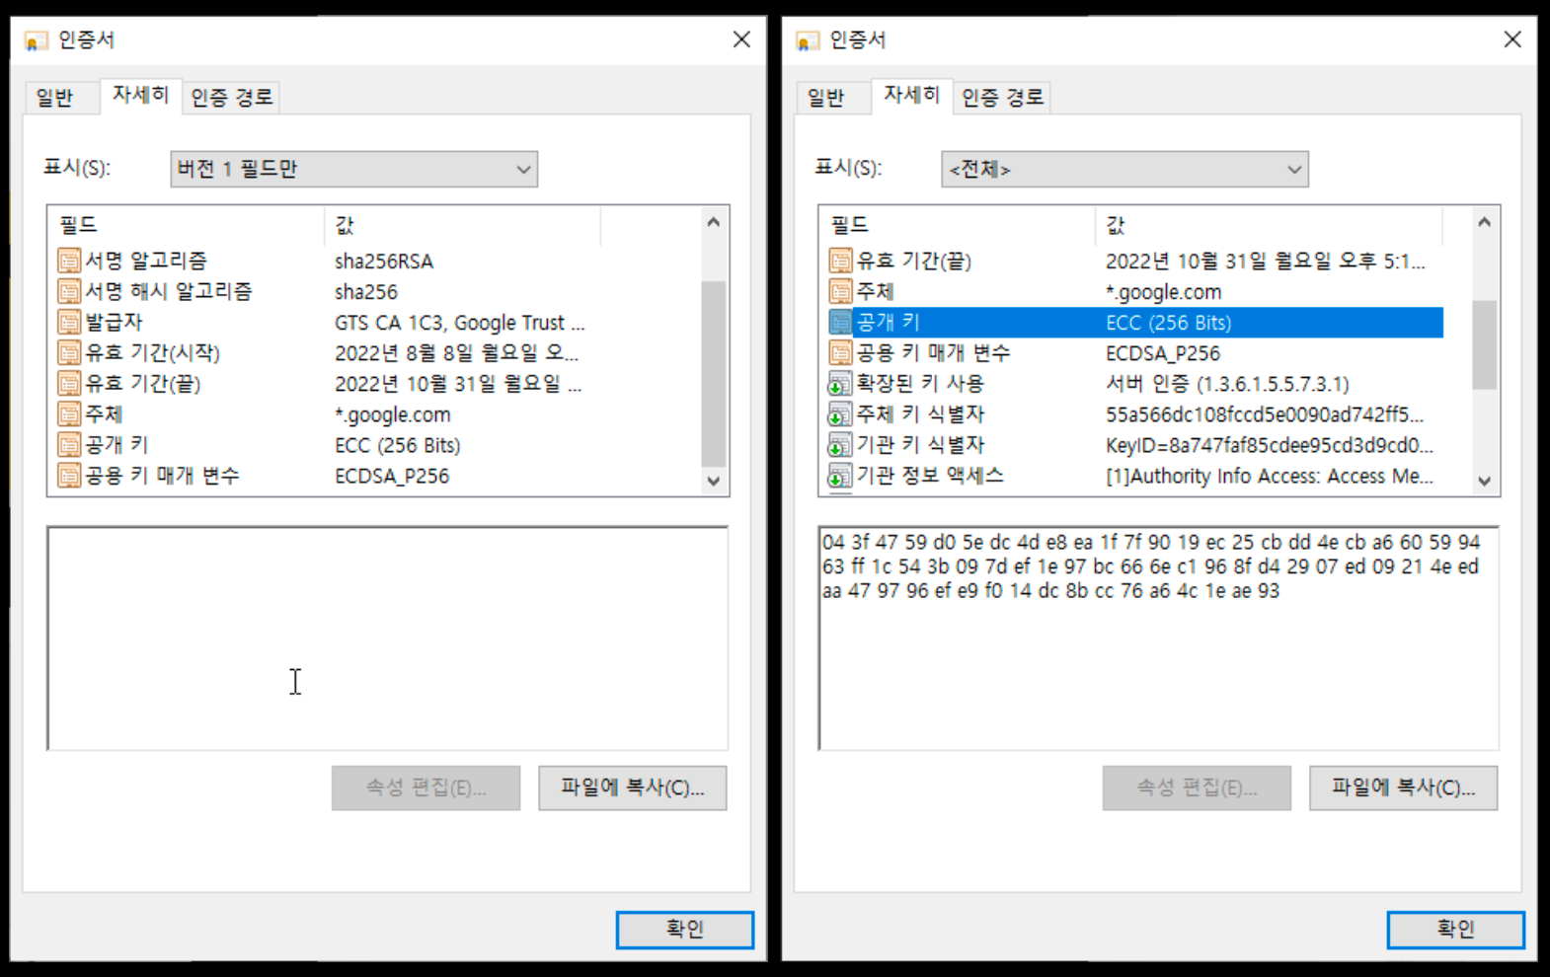Click 주체 키 식별자 extension icon
The width and height of the screenshot is (1550, 977).
click(840, 413)
